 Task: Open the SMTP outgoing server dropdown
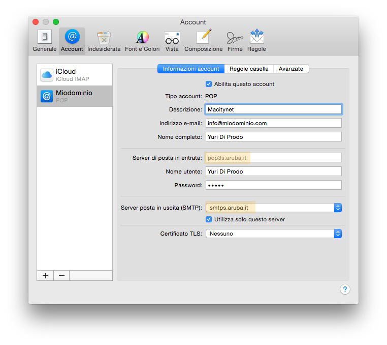tap(273, 208)
